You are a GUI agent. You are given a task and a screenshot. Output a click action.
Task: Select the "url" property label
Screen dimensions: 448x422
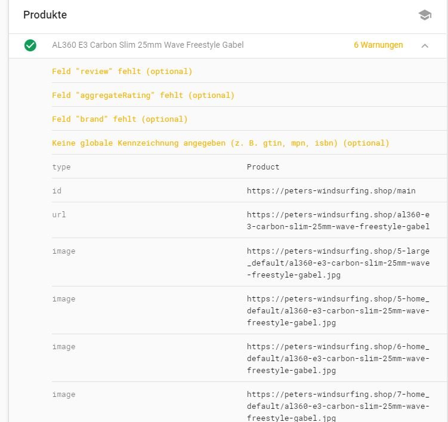click(x=59, y=215)
